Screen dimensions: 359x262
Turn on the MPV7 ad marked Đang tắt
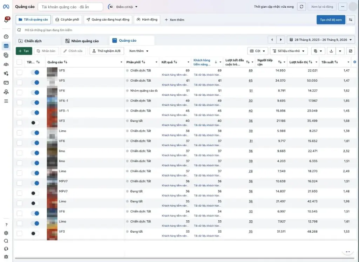pos(35,193)
